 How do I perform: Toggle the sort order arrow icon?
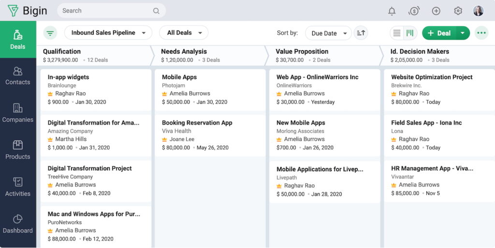[x=361, y=33]
